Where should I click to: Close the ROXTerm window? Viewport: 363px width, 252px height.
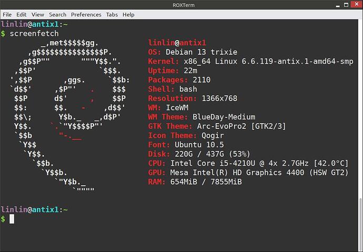(357, 4)
